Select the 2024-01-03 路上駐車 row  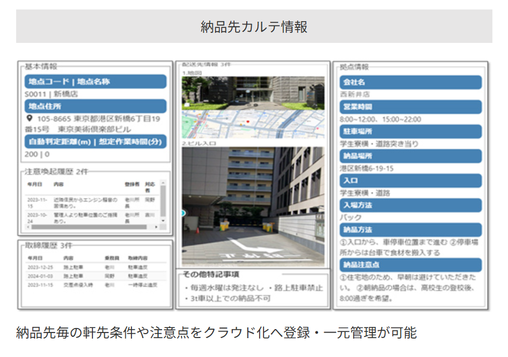click(95, 276)
